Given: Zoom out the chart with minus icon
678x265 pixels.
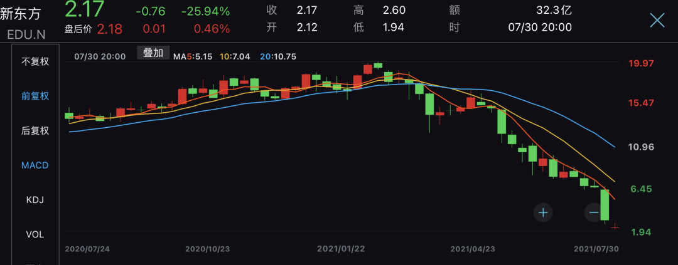Looking at the screenshot, I should tap(593, 212).
